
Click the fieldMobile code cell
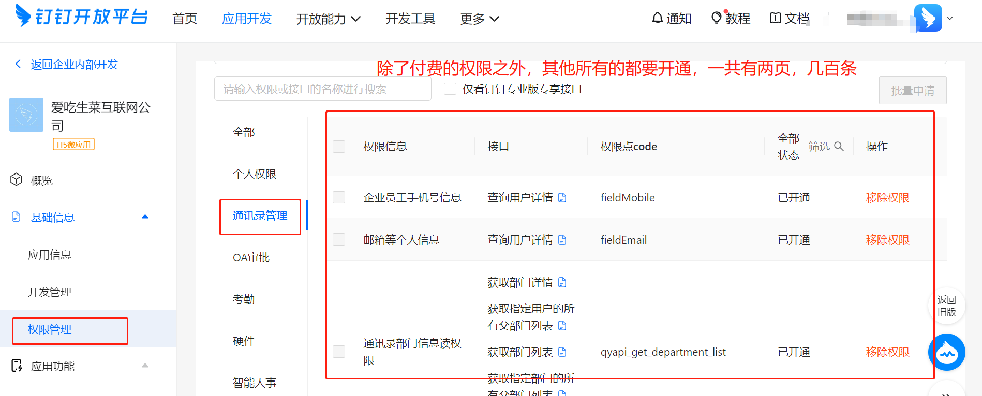point(628,198)
